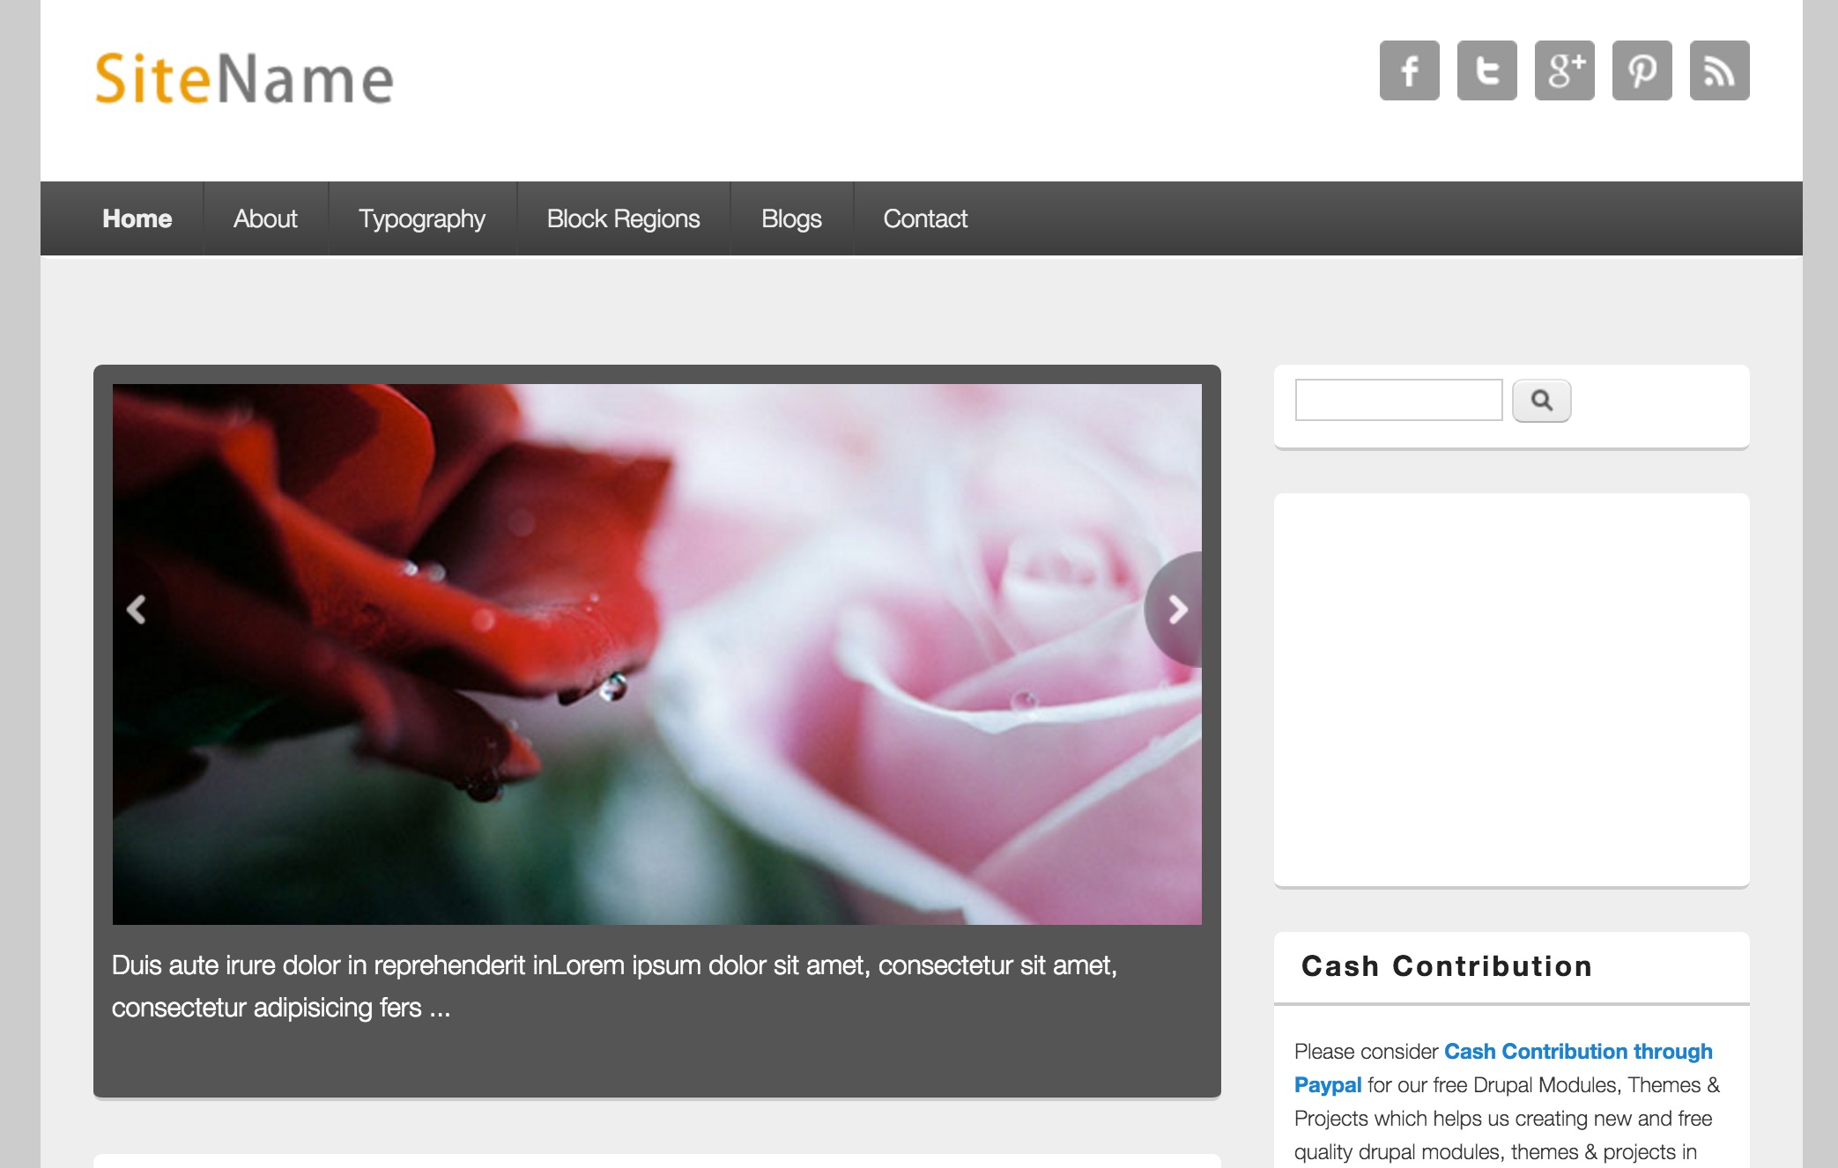Follow the Cash Contribution through Paypal link

1577,1052
